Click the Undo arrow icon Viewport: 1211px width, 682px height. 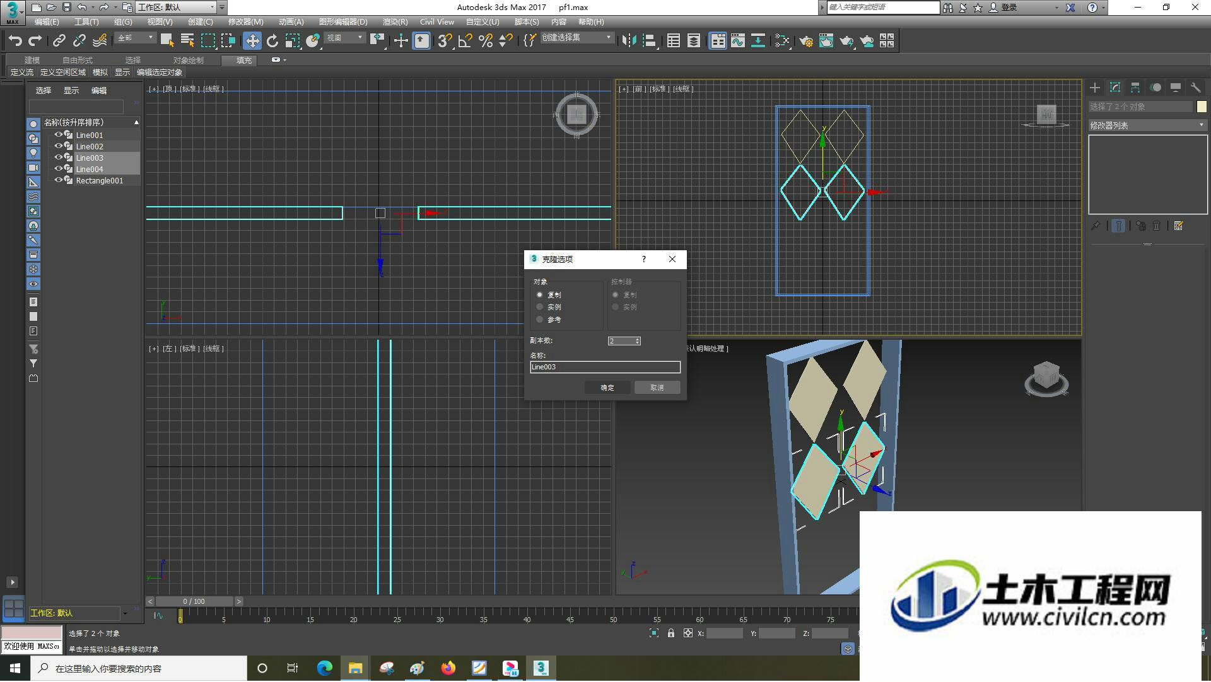click(15, 41)
